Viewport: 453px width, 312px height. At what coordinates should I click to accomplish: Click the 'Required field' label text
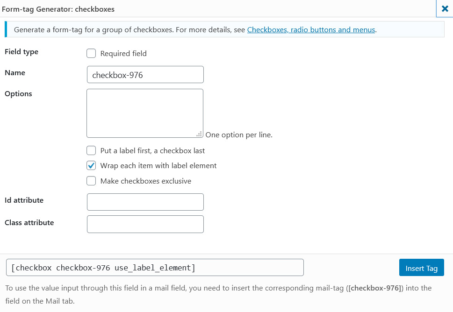point(123,54)
